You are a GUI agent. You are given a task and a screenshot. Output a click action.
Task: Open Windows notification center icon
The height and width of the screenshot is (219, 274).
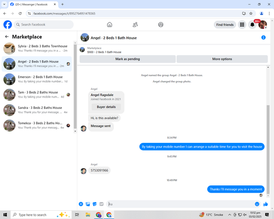[267, 215]
